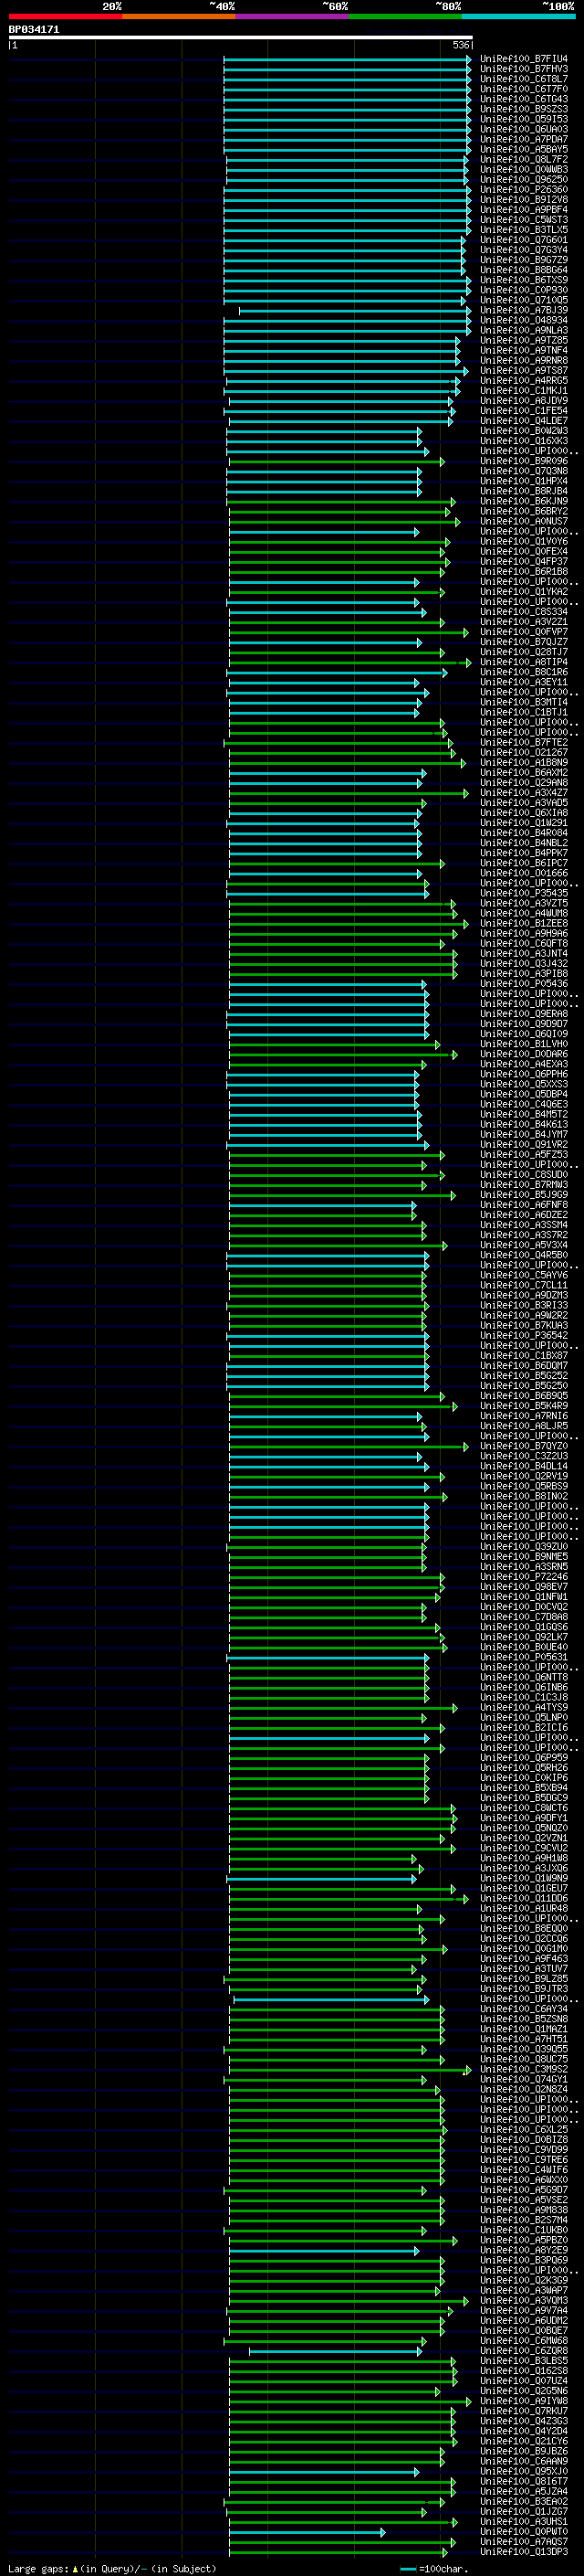Select hit UniRef100_P26360
The image size is (584, 2576).
[x=524, y=189]
